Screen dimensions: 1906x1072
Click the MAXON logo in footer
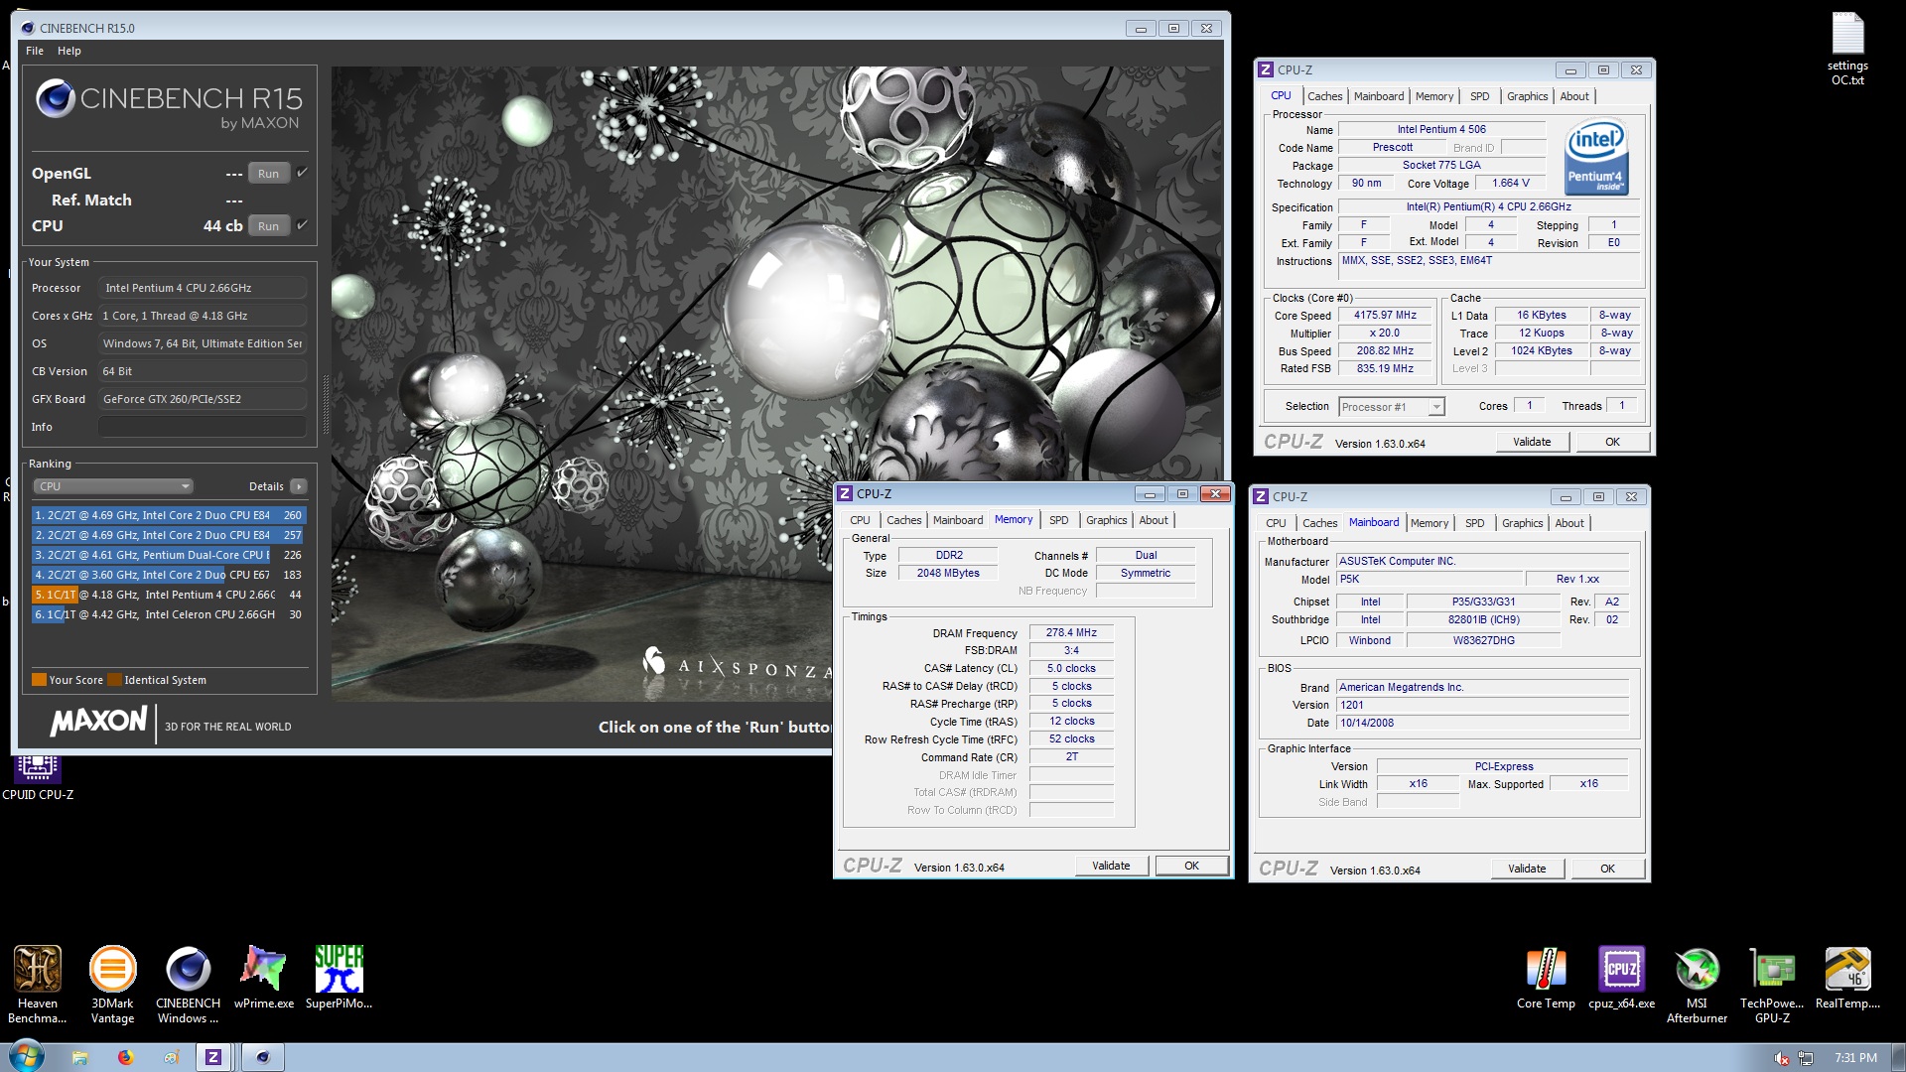pos(98,721)
